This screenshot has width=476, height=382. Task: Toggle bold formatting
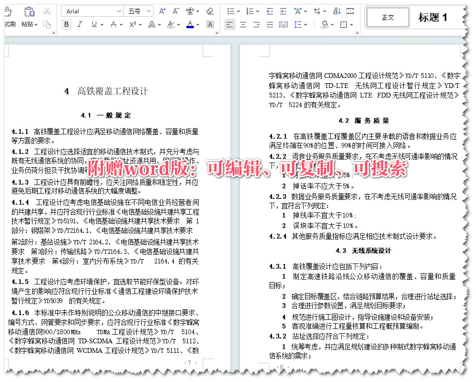[67, 24]
